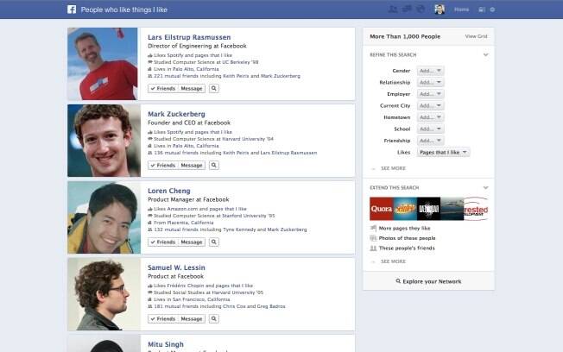Screen dimensions: 563x352
Task: Click Explore your Network
Action: coord(428,281)
